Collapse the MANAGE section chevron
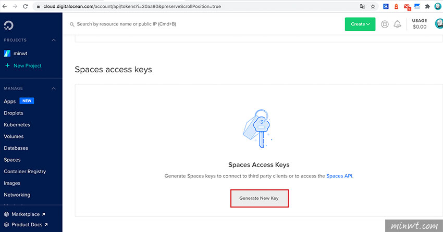The width and height of the screenshot is (443, 232). pyautogui.click(x=54, y=88)
